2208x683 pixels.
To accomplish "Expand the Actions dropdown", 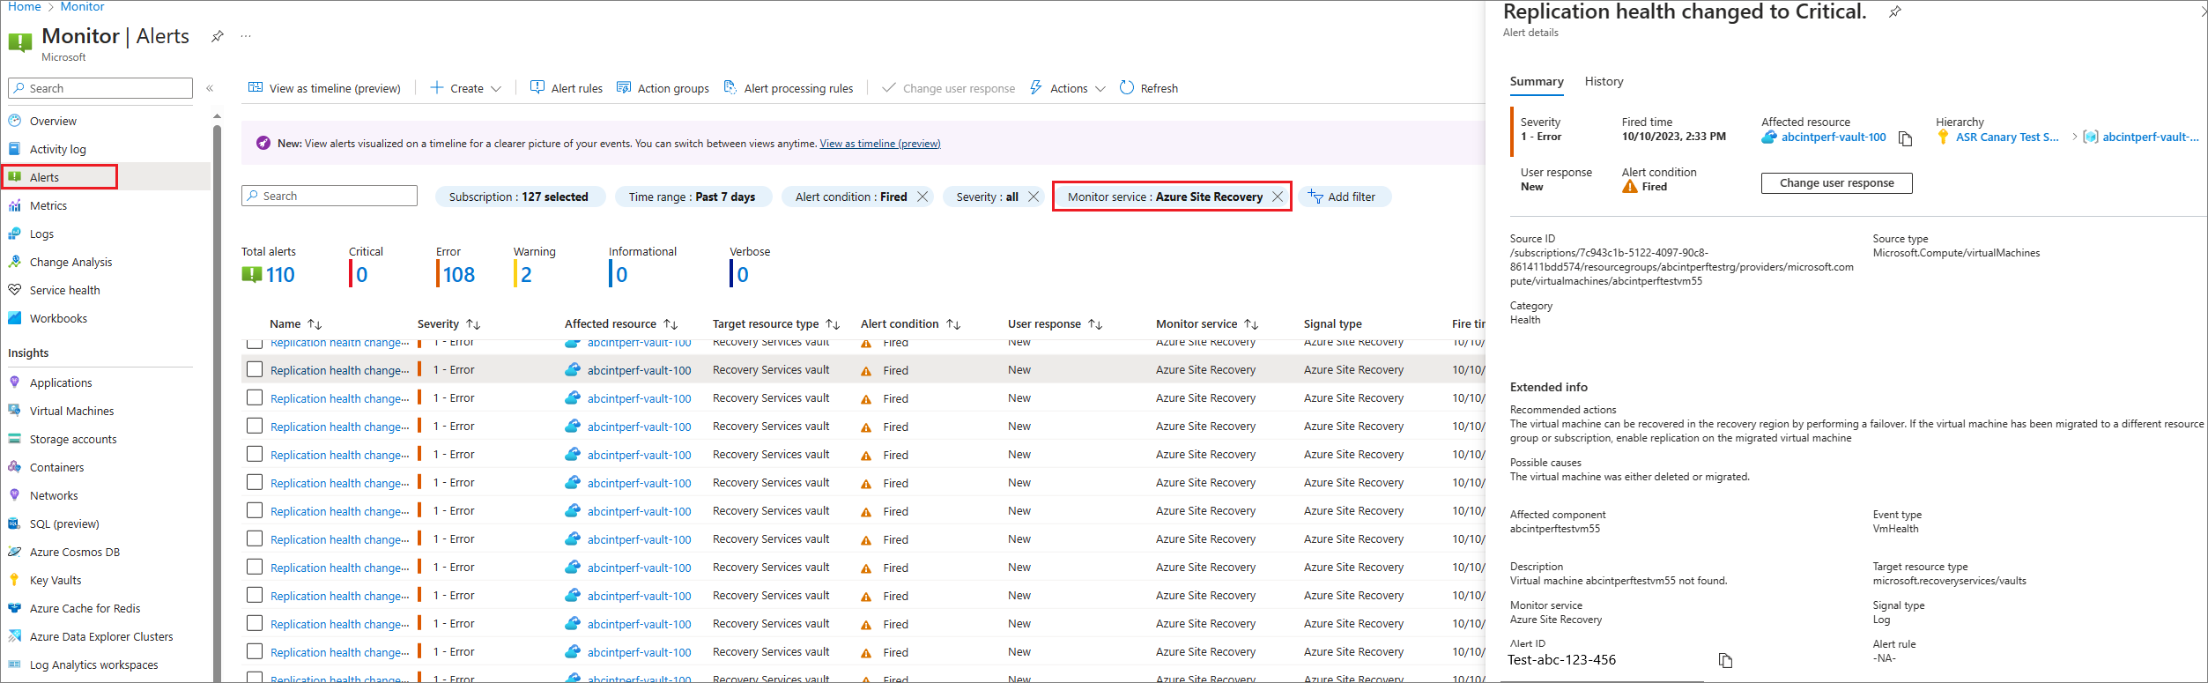I will tap(1067, 88).
